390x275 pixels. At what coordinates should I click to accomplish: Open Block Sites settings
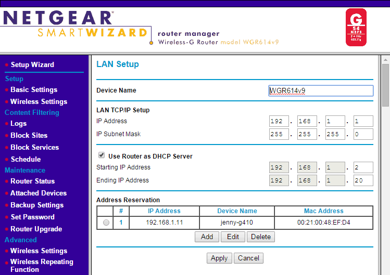(29, 135)
